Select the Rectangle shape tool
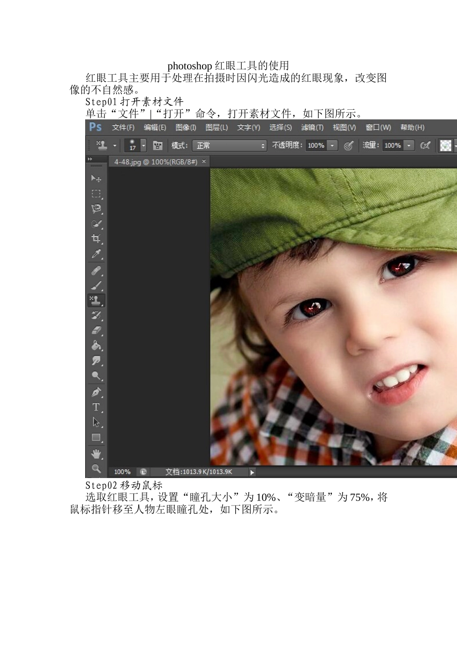The image size is (457, 647). 96,438
